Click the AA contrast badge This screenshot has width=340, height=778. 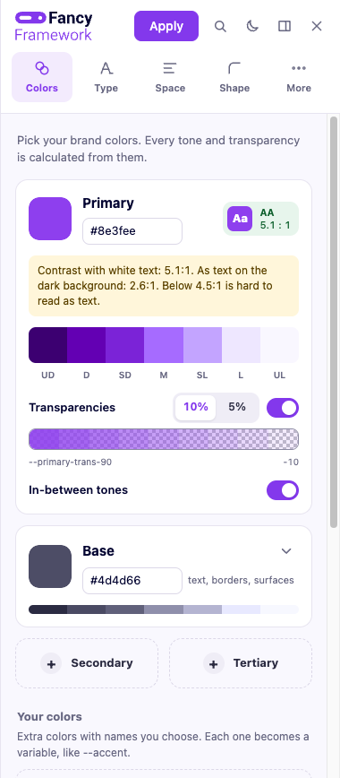pyautogui.click(x=260, y=219)
